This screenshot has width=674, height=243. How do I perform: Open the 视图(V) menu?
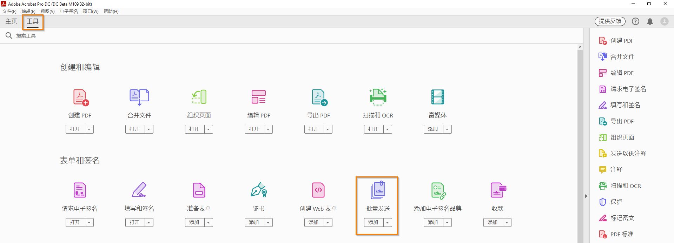pos(47,12)
